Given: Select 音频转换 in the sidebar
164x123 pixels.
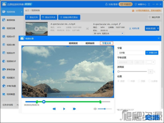Looking at the screenshot, I should coord(11,20).
